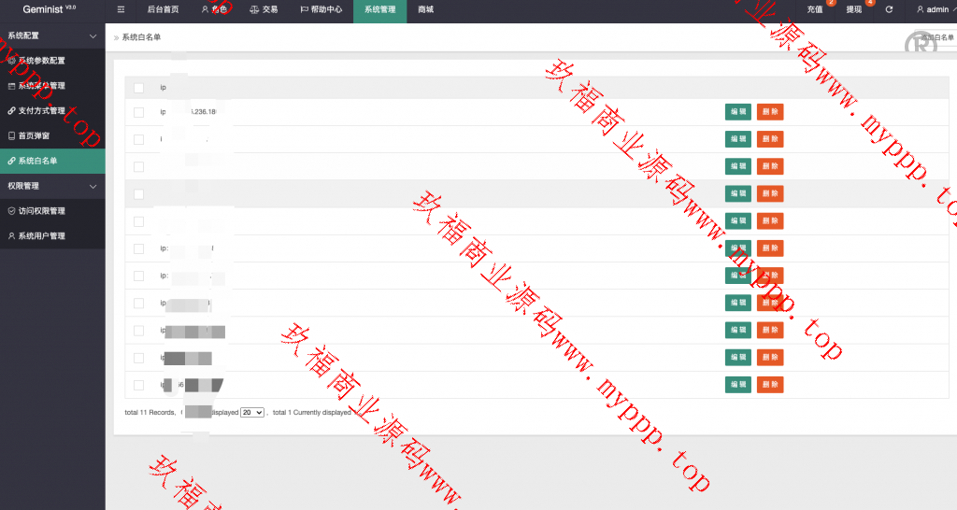Open the 商城 top menu item
The width and height of the screenshot is (957, 510).
(x=425, y=9)
